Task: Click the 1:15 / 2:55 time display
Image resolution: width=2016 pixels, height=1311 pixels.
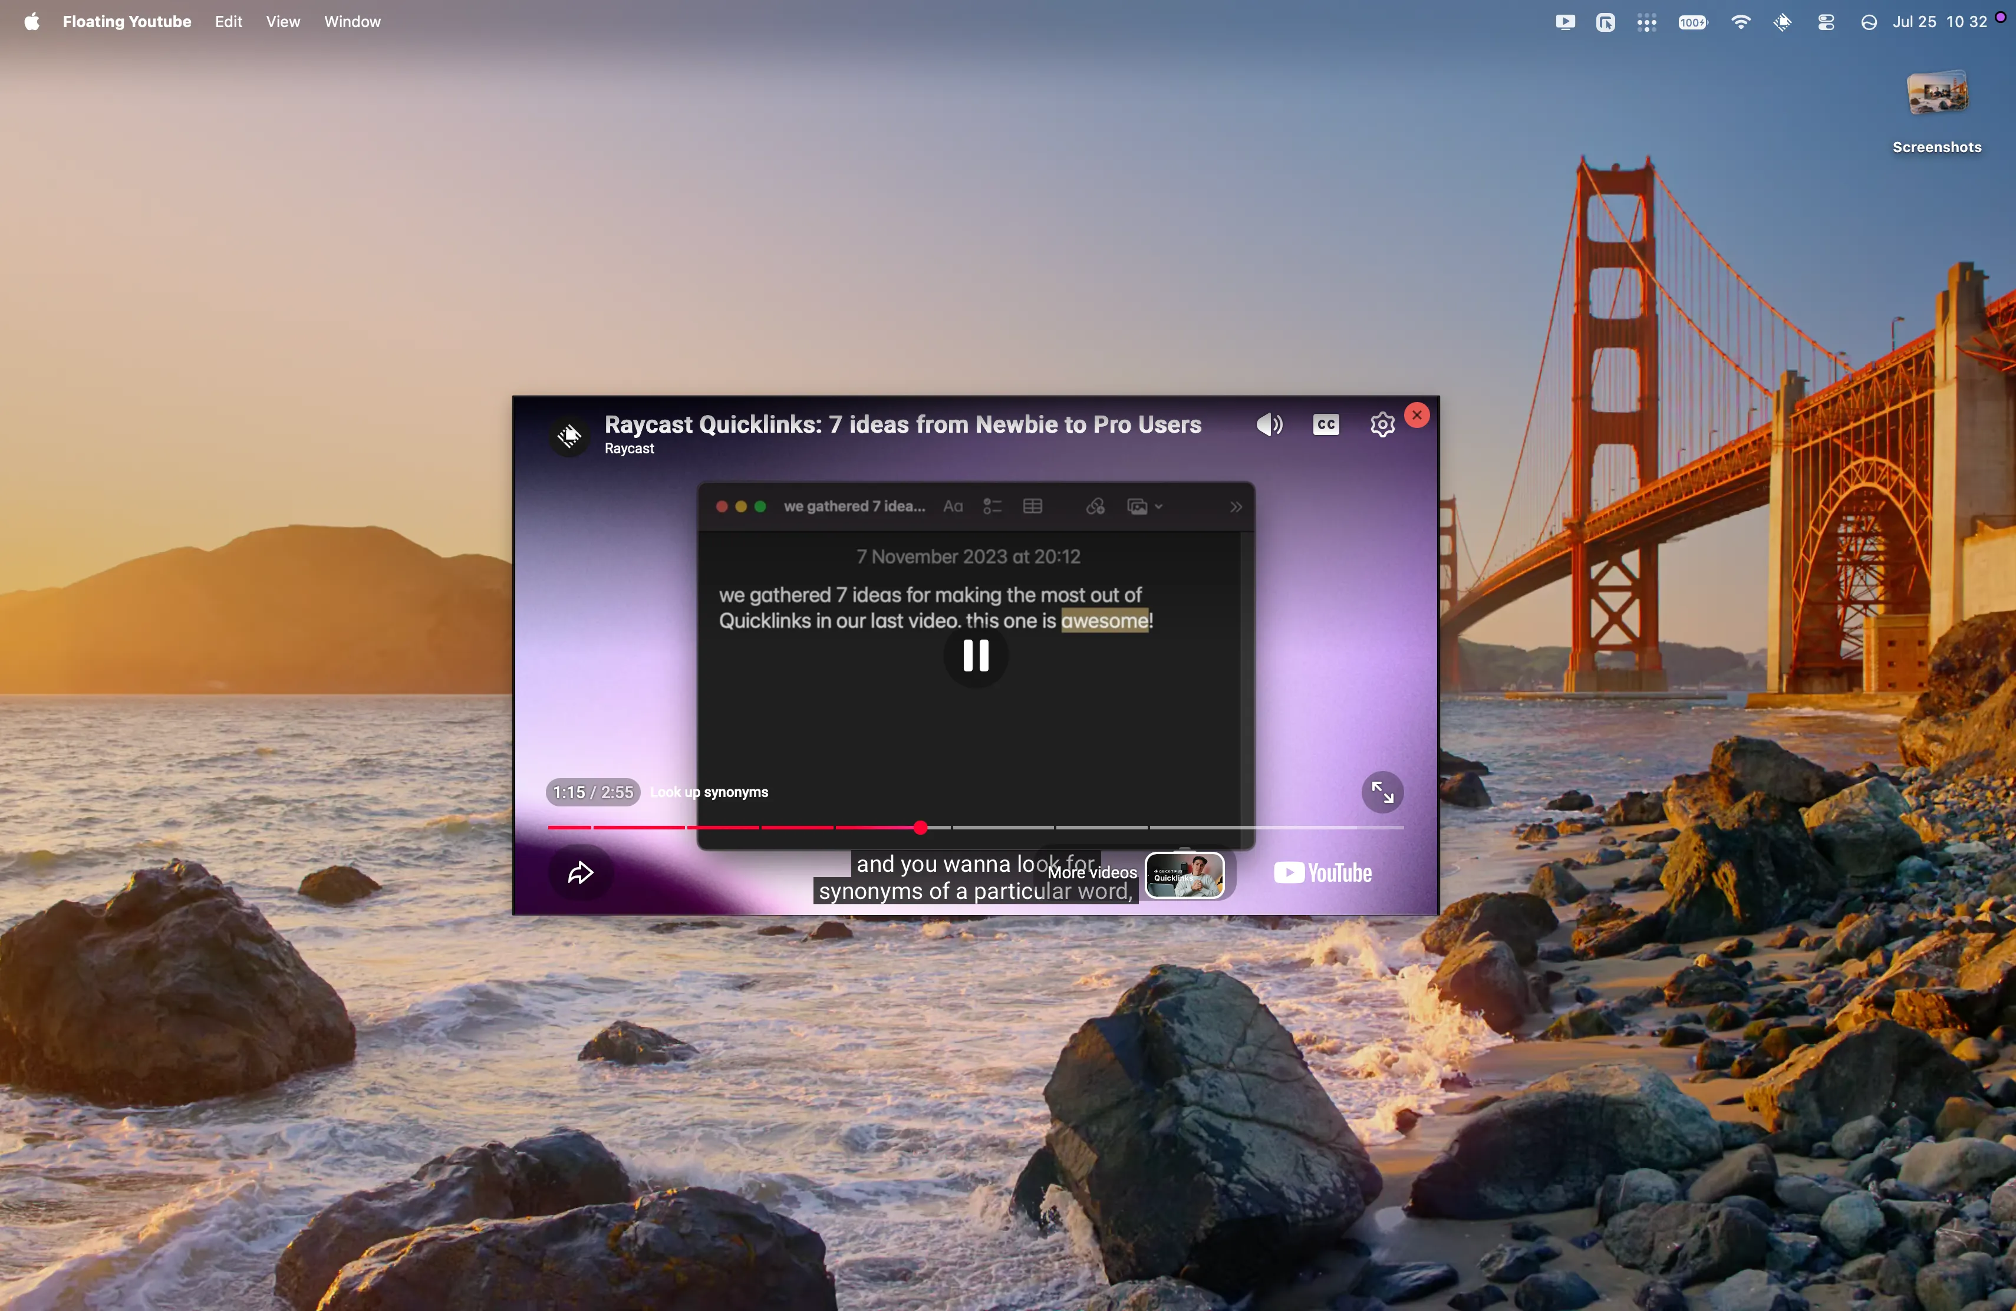Action: click(x=593, y=792)
